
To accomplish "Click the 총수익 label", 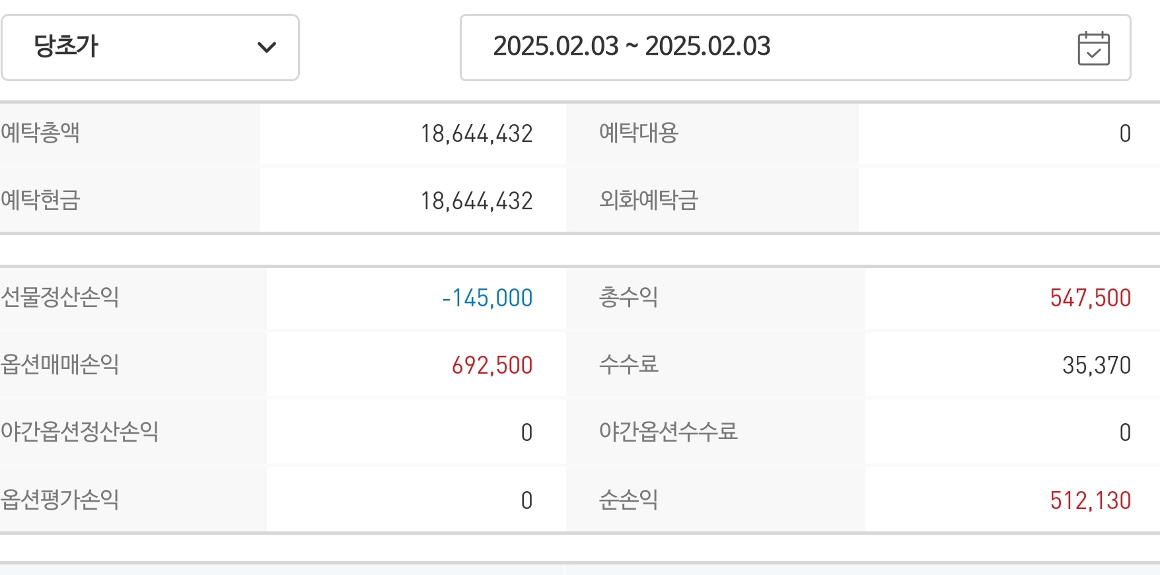I will point(628,298).
